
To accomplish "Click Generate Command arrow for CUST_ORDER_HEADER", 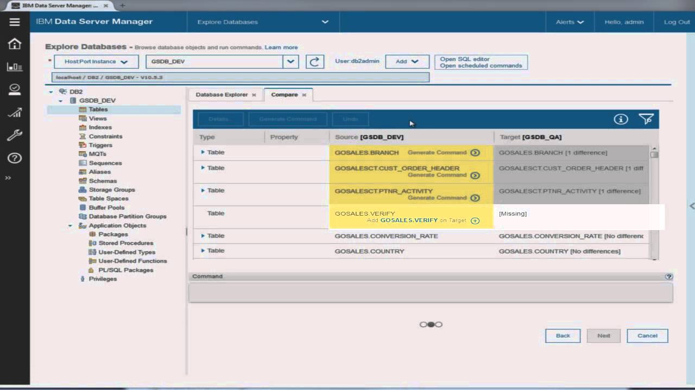I will 475,175.
